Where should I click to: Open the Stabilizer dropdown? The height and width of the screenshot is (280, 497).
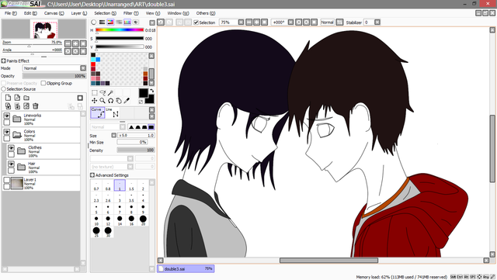click(377, 22)
